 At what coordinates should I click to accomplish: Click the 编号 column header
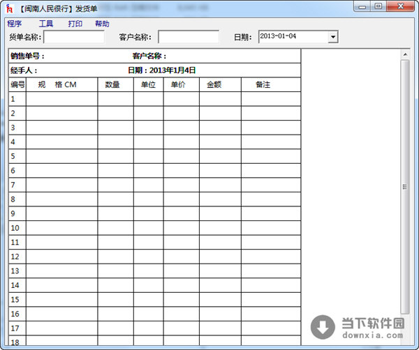(x=17, y=84)
